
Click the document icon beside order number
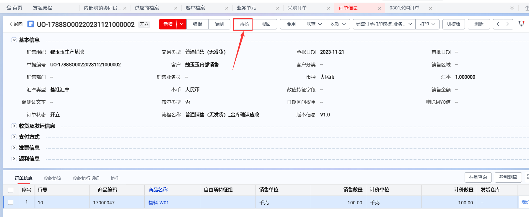pos(31,24)
